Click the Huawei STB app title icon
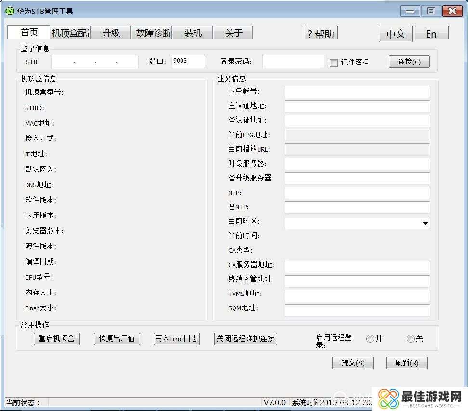The height and width of the screenshot is (411, 468). (x=10, y=11)
